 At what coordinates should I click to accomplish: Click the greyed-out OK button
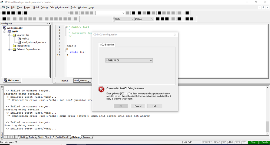121,106
